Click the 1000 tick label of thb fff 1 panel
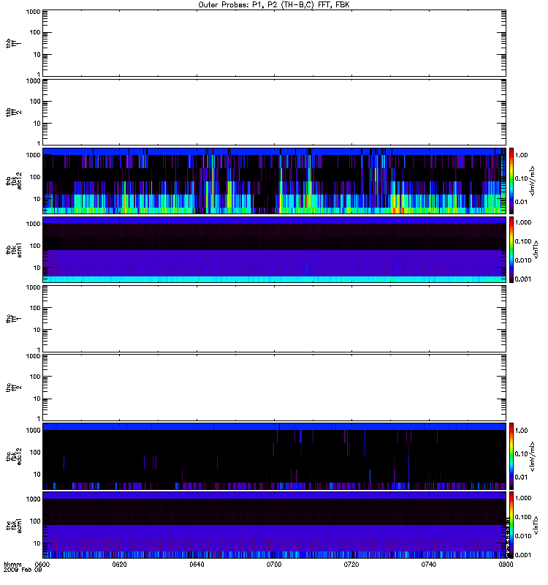This screenshot has width=548, height=585. click(x=33, y=12)
